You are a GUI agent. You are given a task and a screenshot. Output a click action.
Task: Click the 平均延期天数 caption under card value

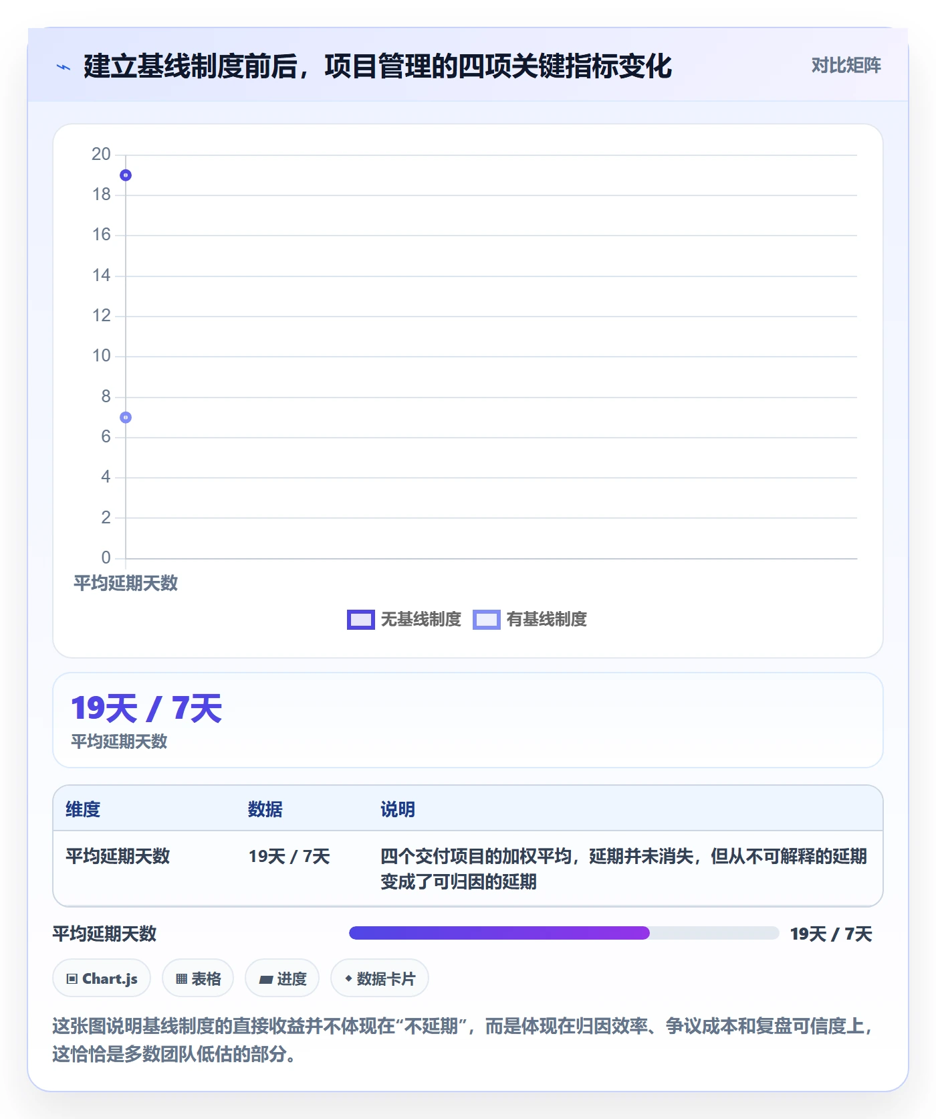[x=119, y=742]
